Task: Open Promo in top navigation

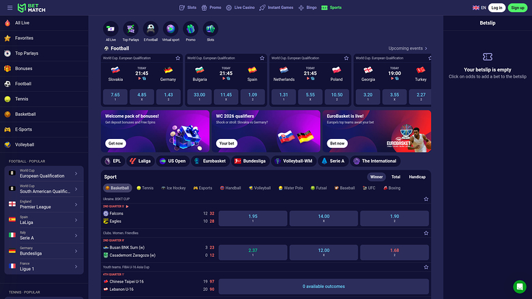Action: 211,7
